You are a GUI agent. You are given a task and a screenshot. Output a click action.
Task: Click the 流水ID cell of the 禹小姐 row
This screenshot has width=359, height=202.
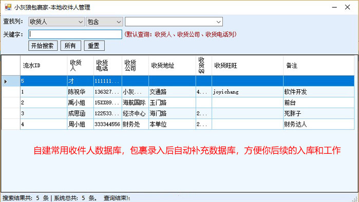(44, 103)
